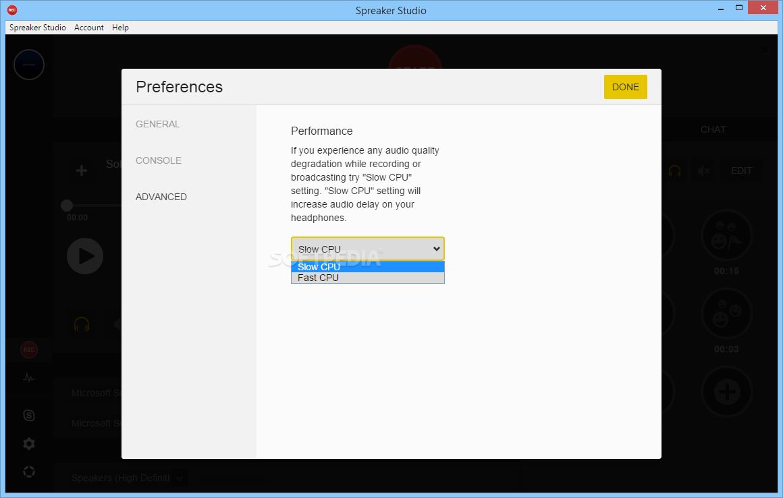Play the track with the play button
Screen dimensions: 783x498
tap(85, 256)
